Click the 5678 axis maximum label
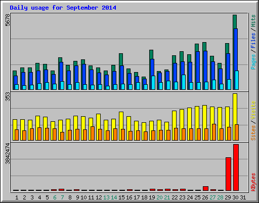Viewport: 259px width, 203px height. 8,20
